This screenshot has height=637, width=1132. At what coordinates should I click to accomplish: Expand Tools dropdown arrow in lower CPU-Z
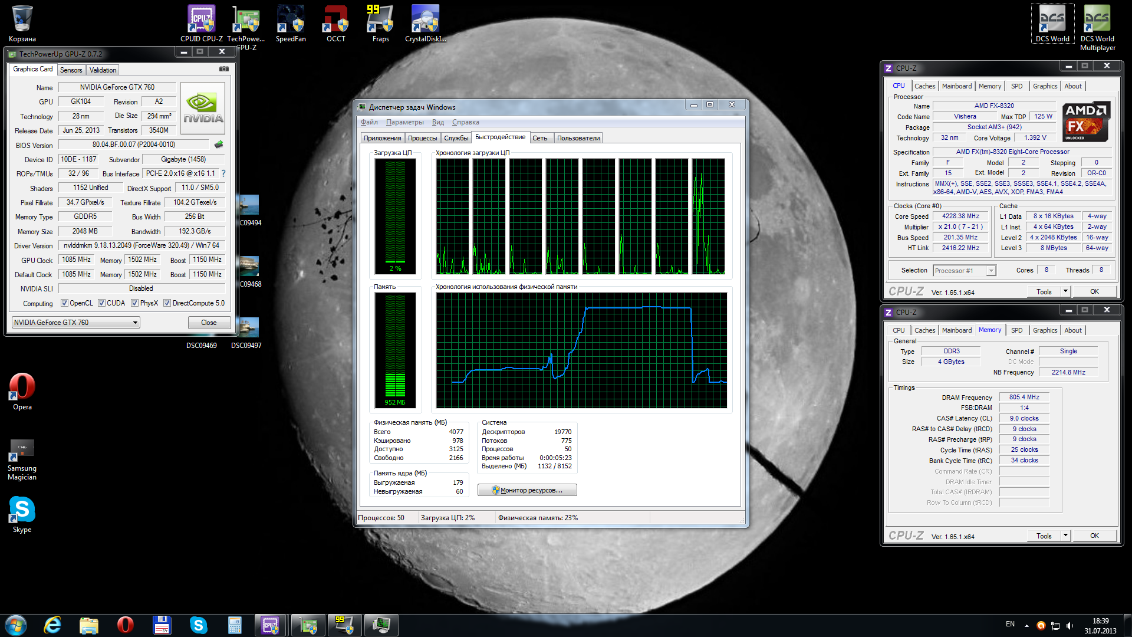[x=1065, y=536]
